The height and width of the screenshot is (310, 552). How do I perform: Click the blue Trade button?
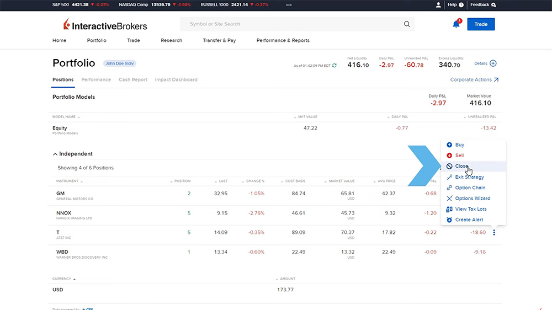tap(481, 24)
